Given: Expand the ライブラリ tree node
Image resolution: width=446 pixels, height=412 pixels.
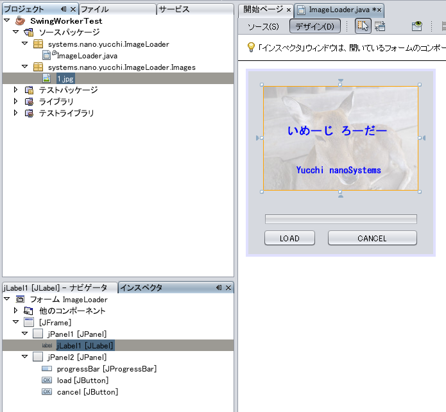Looking at the screenshot, I should [15, 101].
